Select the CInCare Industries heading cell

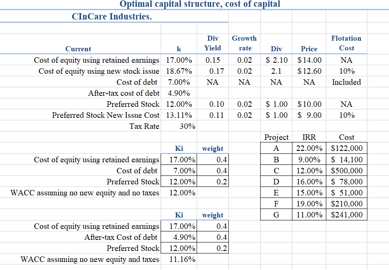(111, 17)
